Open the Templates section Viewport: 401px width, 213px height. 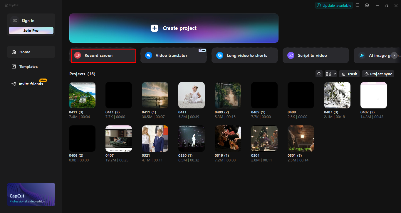[31, 67]
